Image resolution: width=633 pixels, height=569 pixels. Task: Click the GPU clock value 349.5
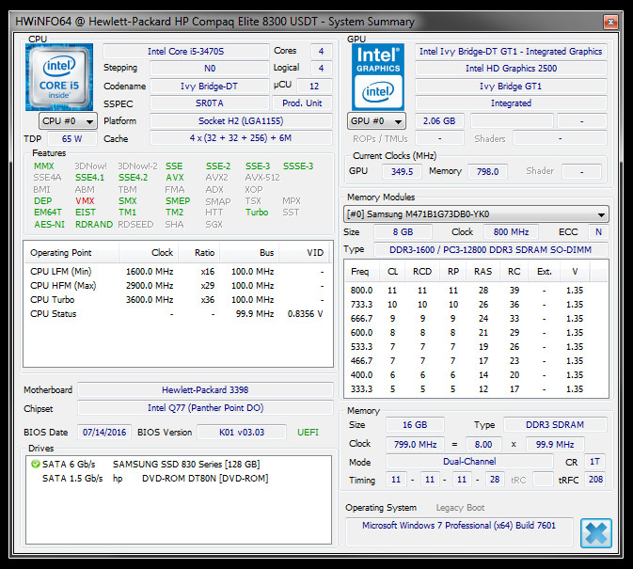click(x=402, y=171)
